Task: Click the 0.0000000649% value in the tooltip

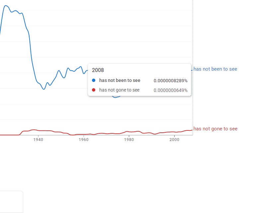Action: [x=170, y=90]
